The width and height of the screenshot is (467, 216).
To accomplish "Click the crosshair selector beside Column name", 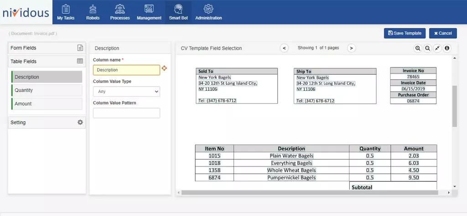I will (164, 68).
